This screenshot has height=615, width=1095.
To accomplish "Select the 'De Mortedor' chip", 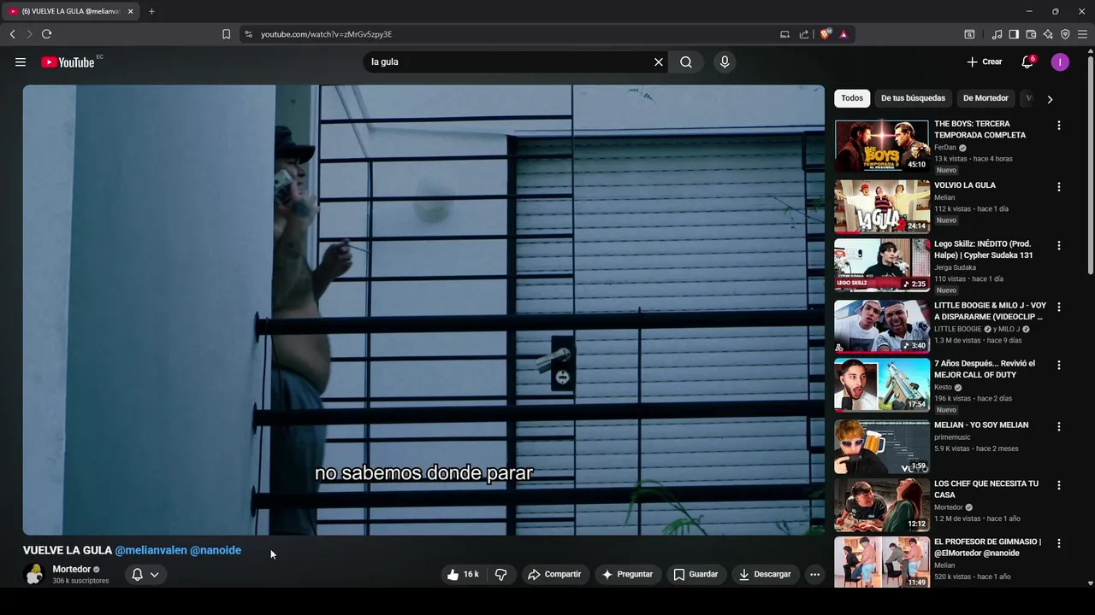I will click(985, 98).
